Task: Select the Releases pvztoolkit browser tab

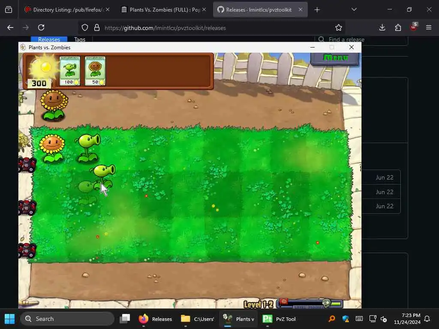Action: [260, 10]
